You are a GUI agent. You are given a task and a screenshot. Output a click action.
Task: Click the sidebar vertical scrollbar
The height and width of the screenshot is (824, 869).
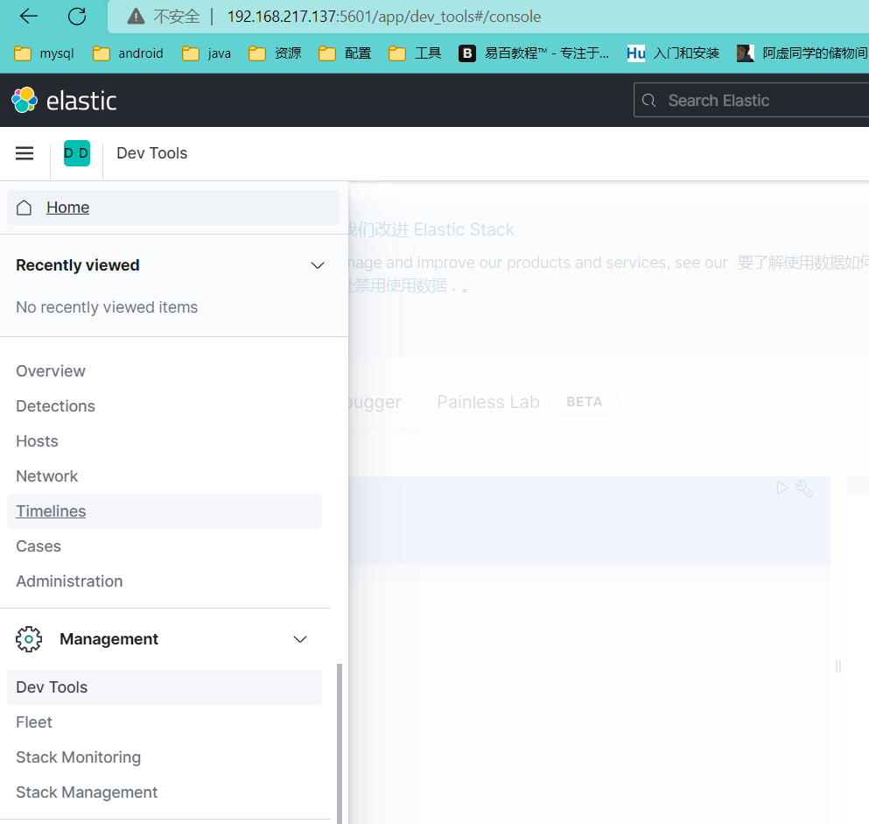coord(340,743)
